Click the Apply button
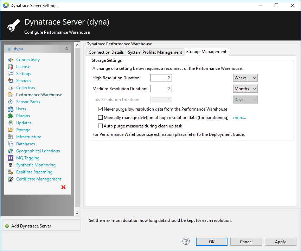The image size is (301, 251). (x=281, y=242)
